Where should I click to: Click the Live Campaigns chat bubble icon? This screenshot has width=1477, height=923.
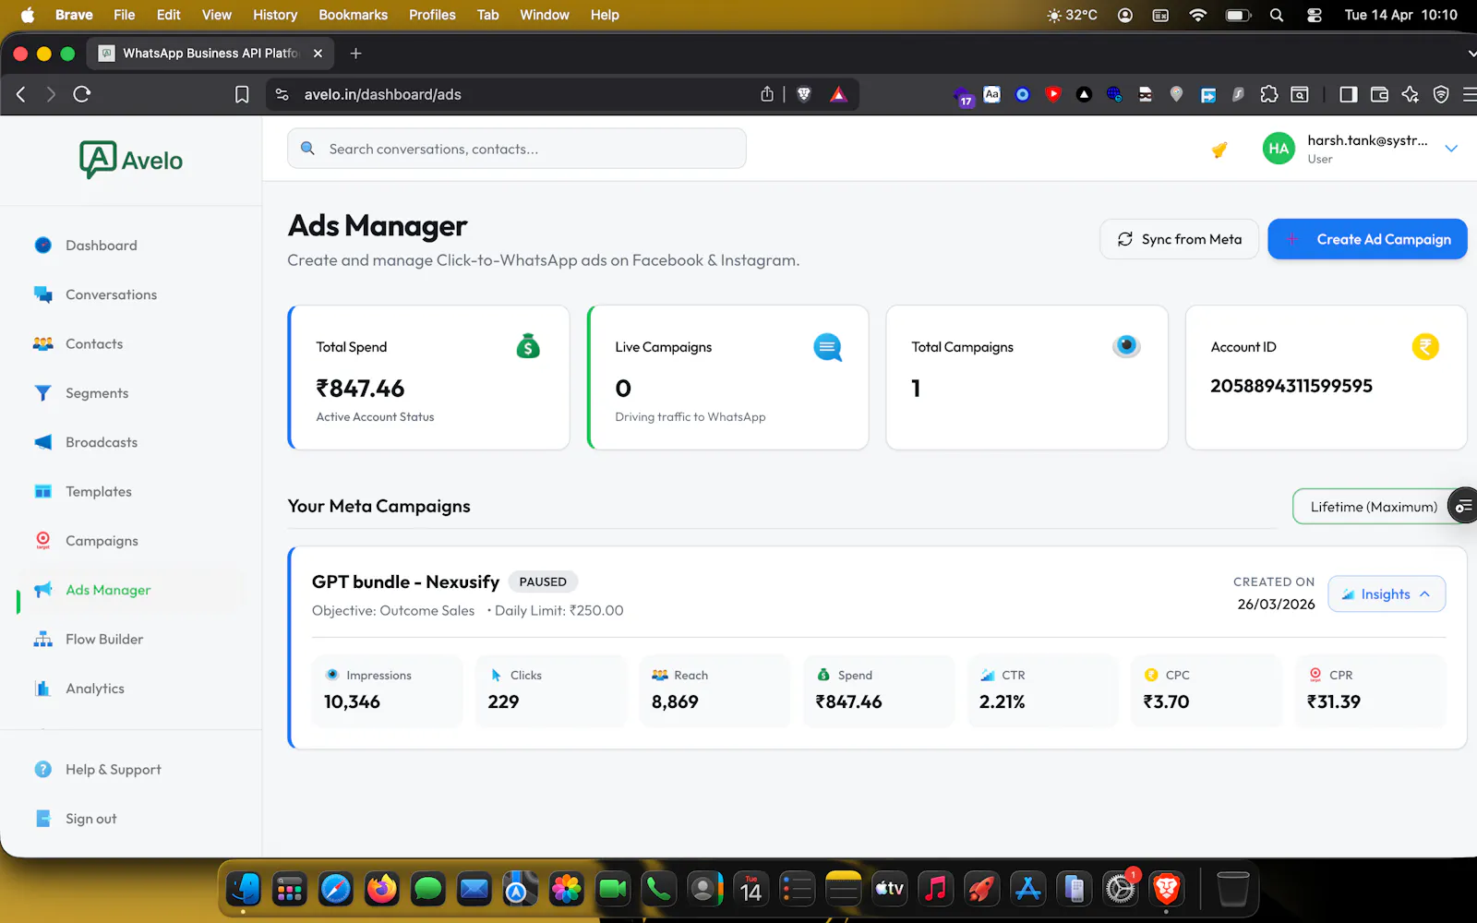pyautogui.click(x=827, y=347)
